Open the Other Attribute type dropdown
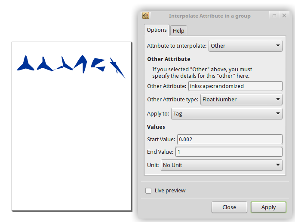Image resolution: width=295 pixels, height=222 pixels. tap(241, 100)
